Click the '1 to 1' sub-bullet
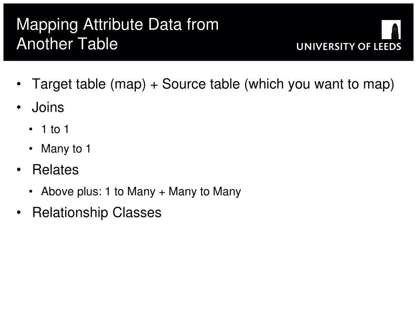Image resolution: width=417 pixels, height=313 pixels. pos(55,129)
